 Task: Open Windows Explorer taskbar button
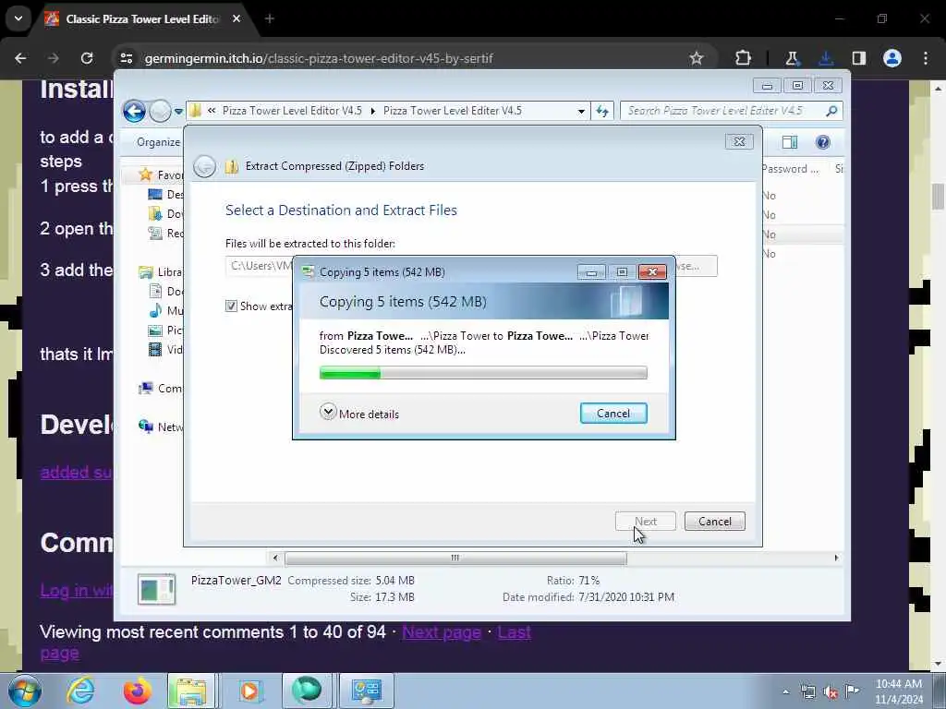(x=191, y=691)
